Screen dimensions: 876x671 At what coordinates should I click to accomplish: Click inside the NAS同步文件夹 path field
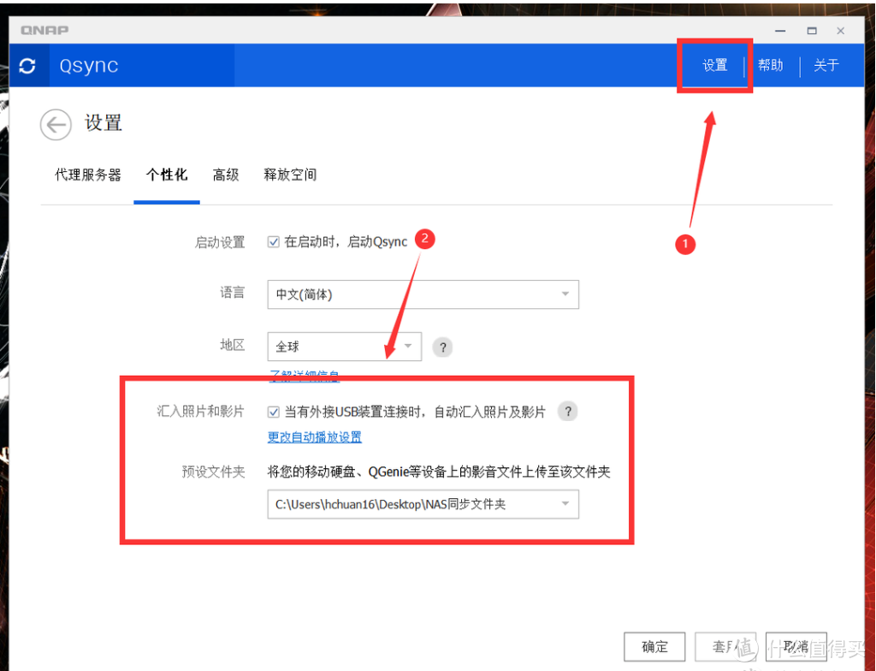coord(411,504)
